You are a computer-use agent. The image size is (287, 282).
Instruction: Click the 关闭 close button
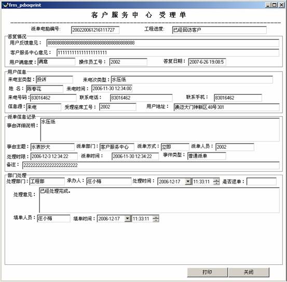pos(249,272)
